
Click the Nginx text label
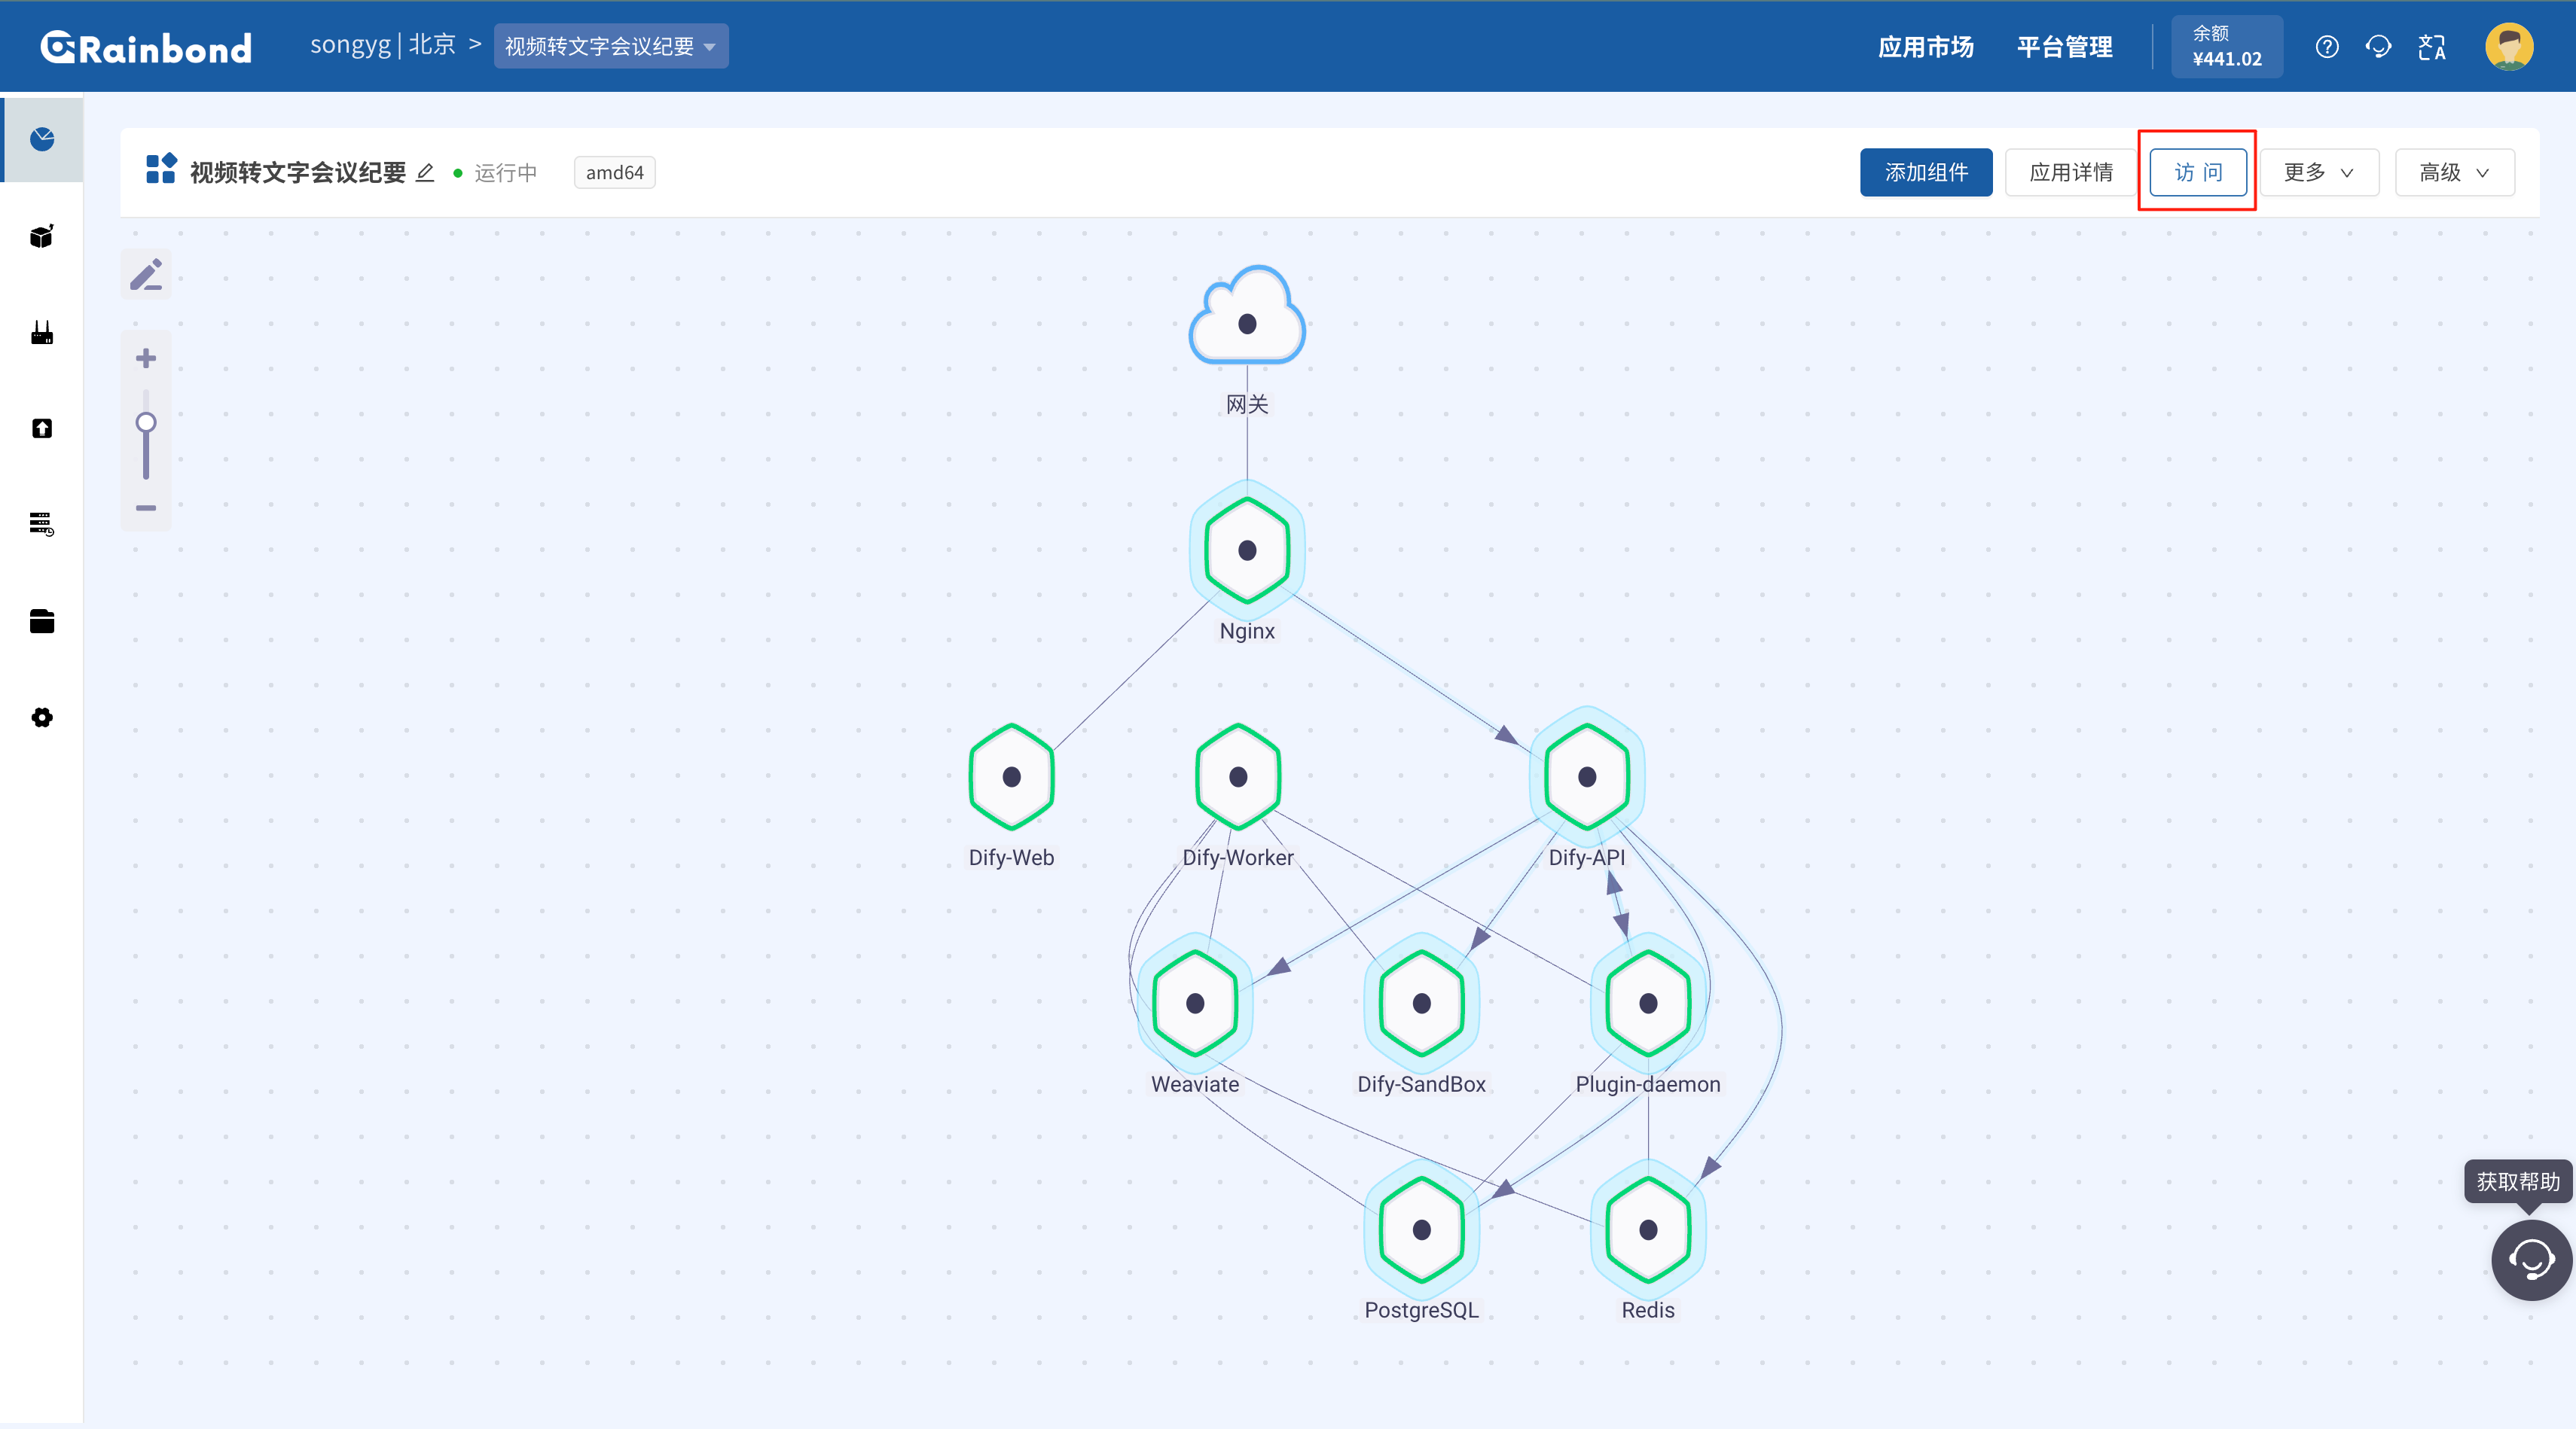tap(1247, 631)
